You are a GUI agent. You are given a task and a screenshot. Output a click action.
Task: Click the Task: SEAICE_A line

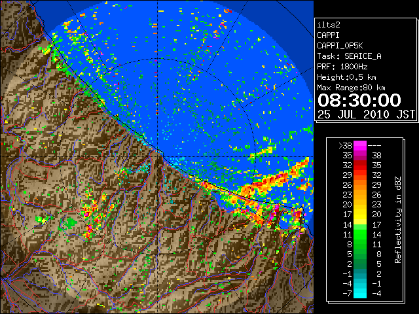[x=349, y=56]
